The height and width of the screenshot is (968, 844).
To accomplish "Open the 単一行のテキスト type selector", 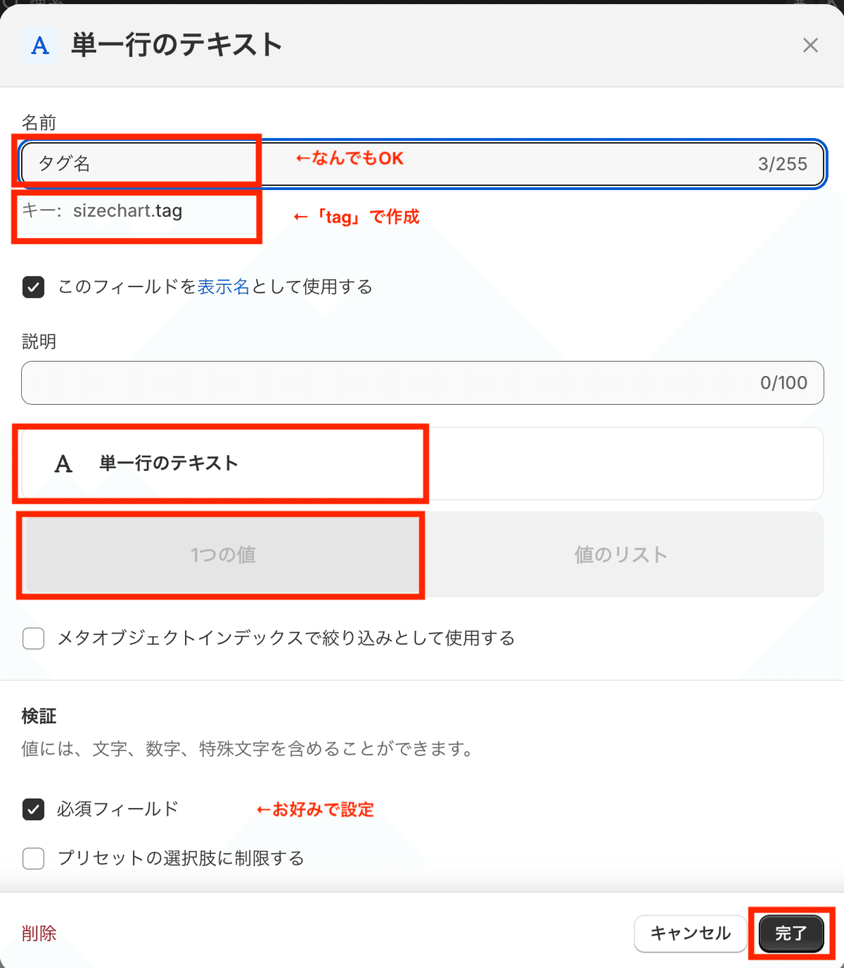I will click(x=422, y=463).
